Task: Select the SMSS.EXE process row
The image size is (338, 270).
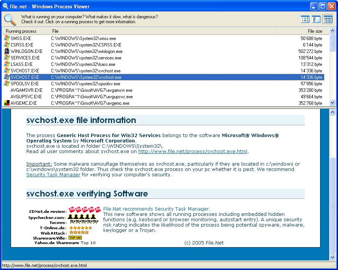Action: 163,38
